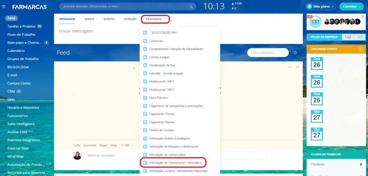
Task: Expand the Processos dropdown tab
Action: (155, 19)
